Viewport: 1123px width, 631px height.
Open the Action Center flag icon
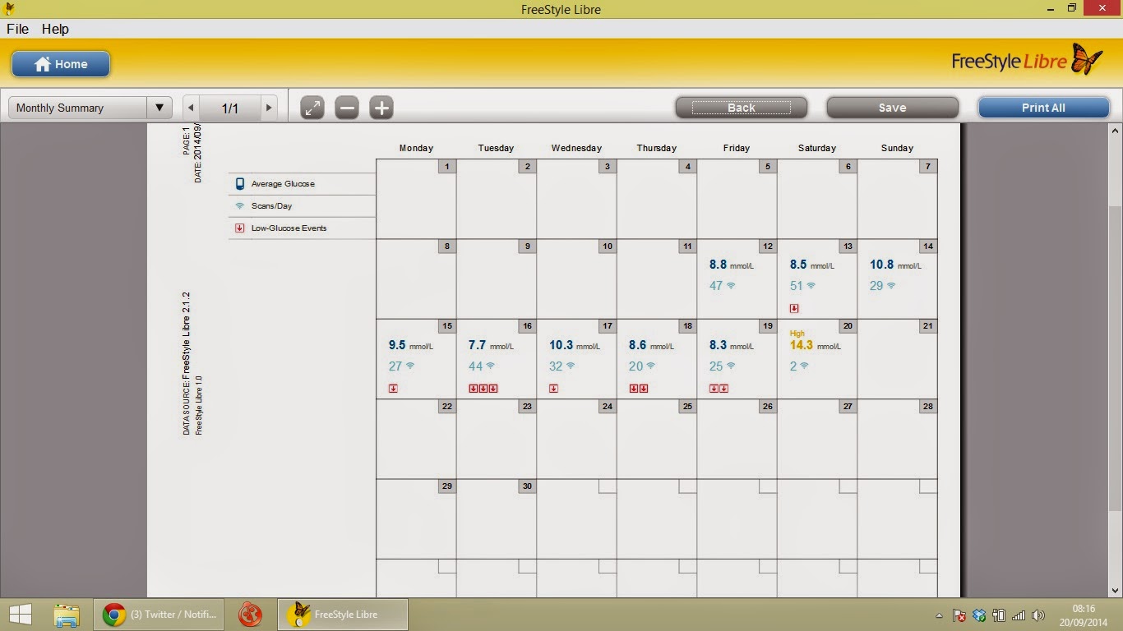pos(959,615)
